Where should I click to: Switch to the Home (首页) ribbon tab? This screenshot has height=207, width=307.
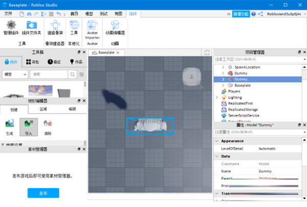click(x=74, y=14)
